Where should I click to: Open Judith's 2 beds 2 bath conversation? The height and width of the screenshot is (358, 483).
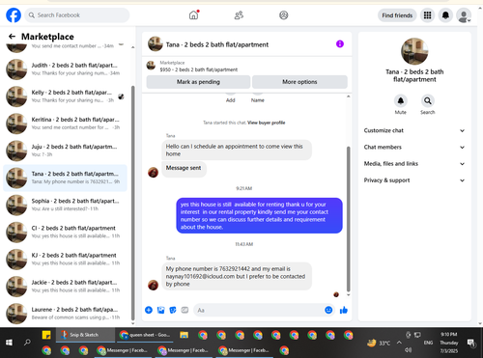click(65, 69)
